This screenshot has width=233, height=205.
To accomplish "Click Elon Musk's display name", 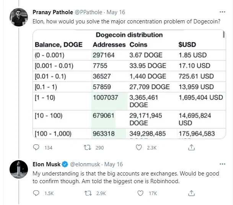I will (47, 164).
